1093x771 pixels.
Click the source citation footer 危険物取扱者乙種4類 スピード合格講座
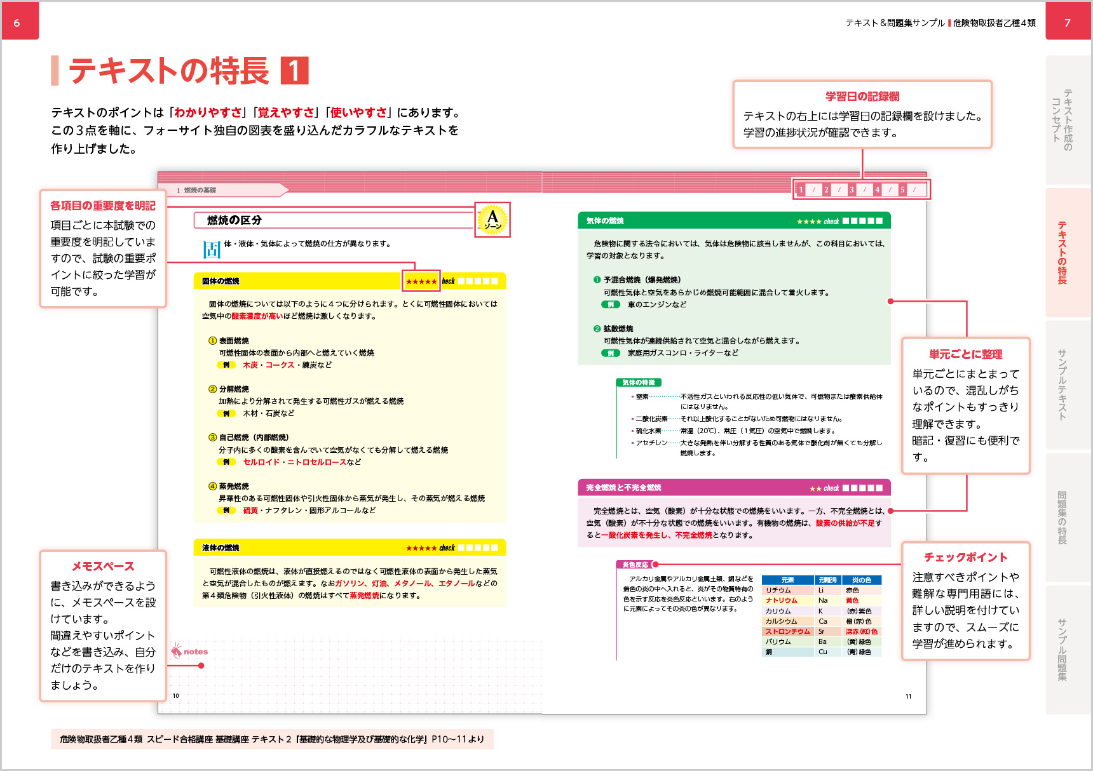click(272, 739)
